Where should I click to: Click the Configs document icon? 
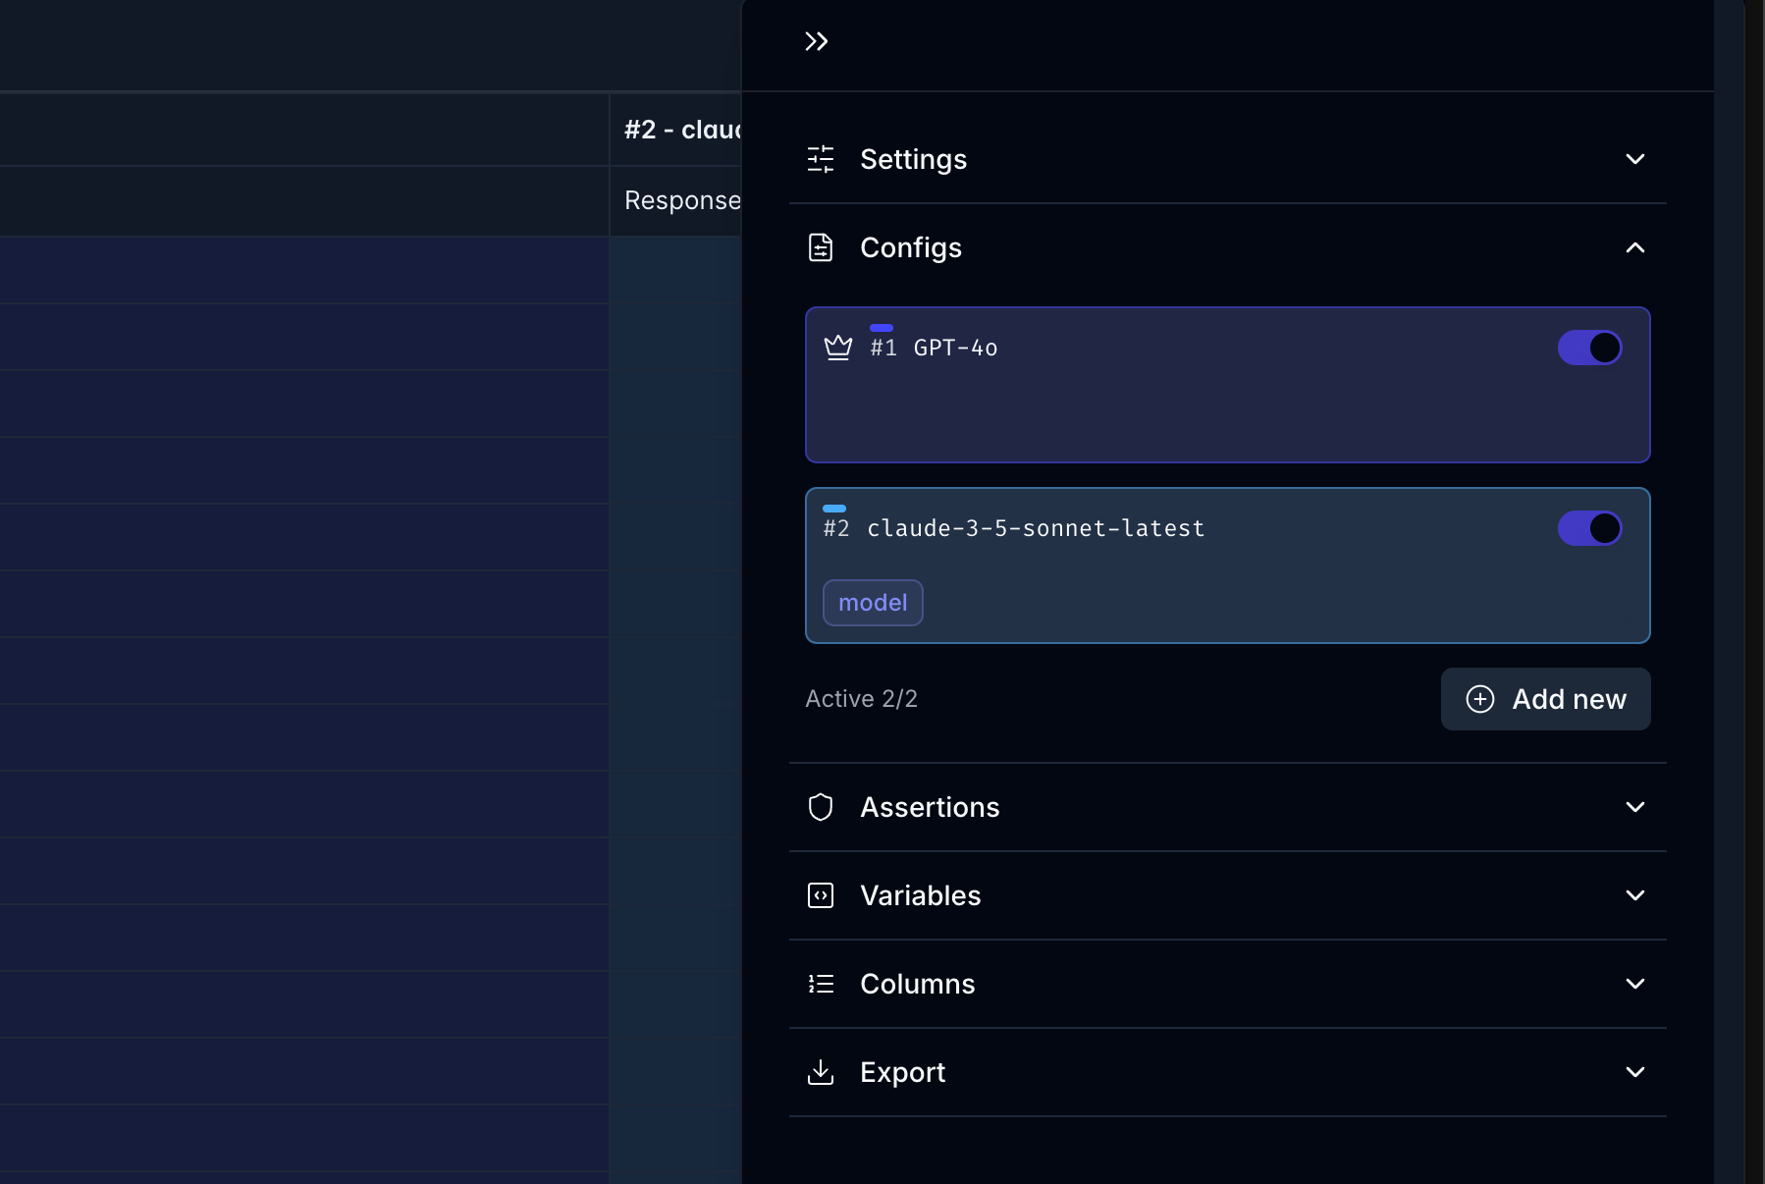[x=823, y=247]
